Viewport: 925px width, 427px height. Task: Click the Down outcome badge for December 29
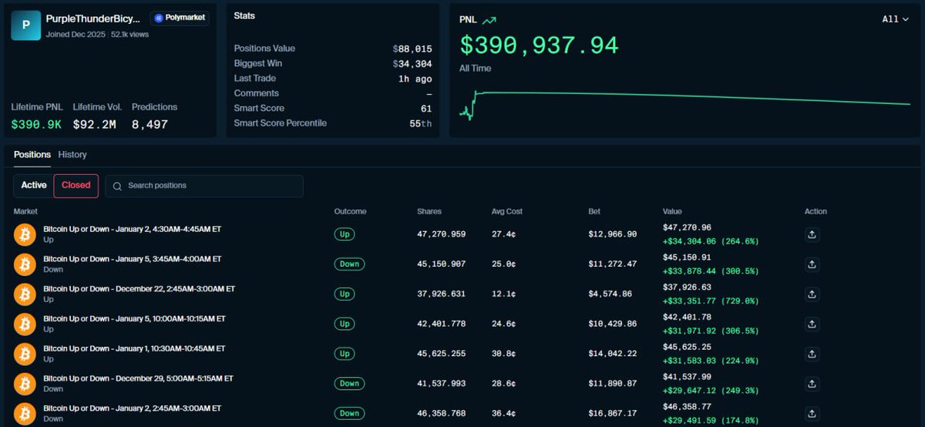pos(349,383)
